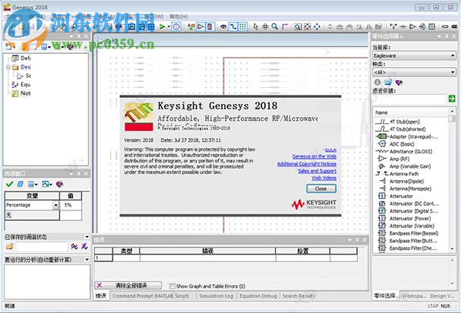The image size is (461, 313).
Task: Close the About dialog with Close button
Action: click(321, 189)
